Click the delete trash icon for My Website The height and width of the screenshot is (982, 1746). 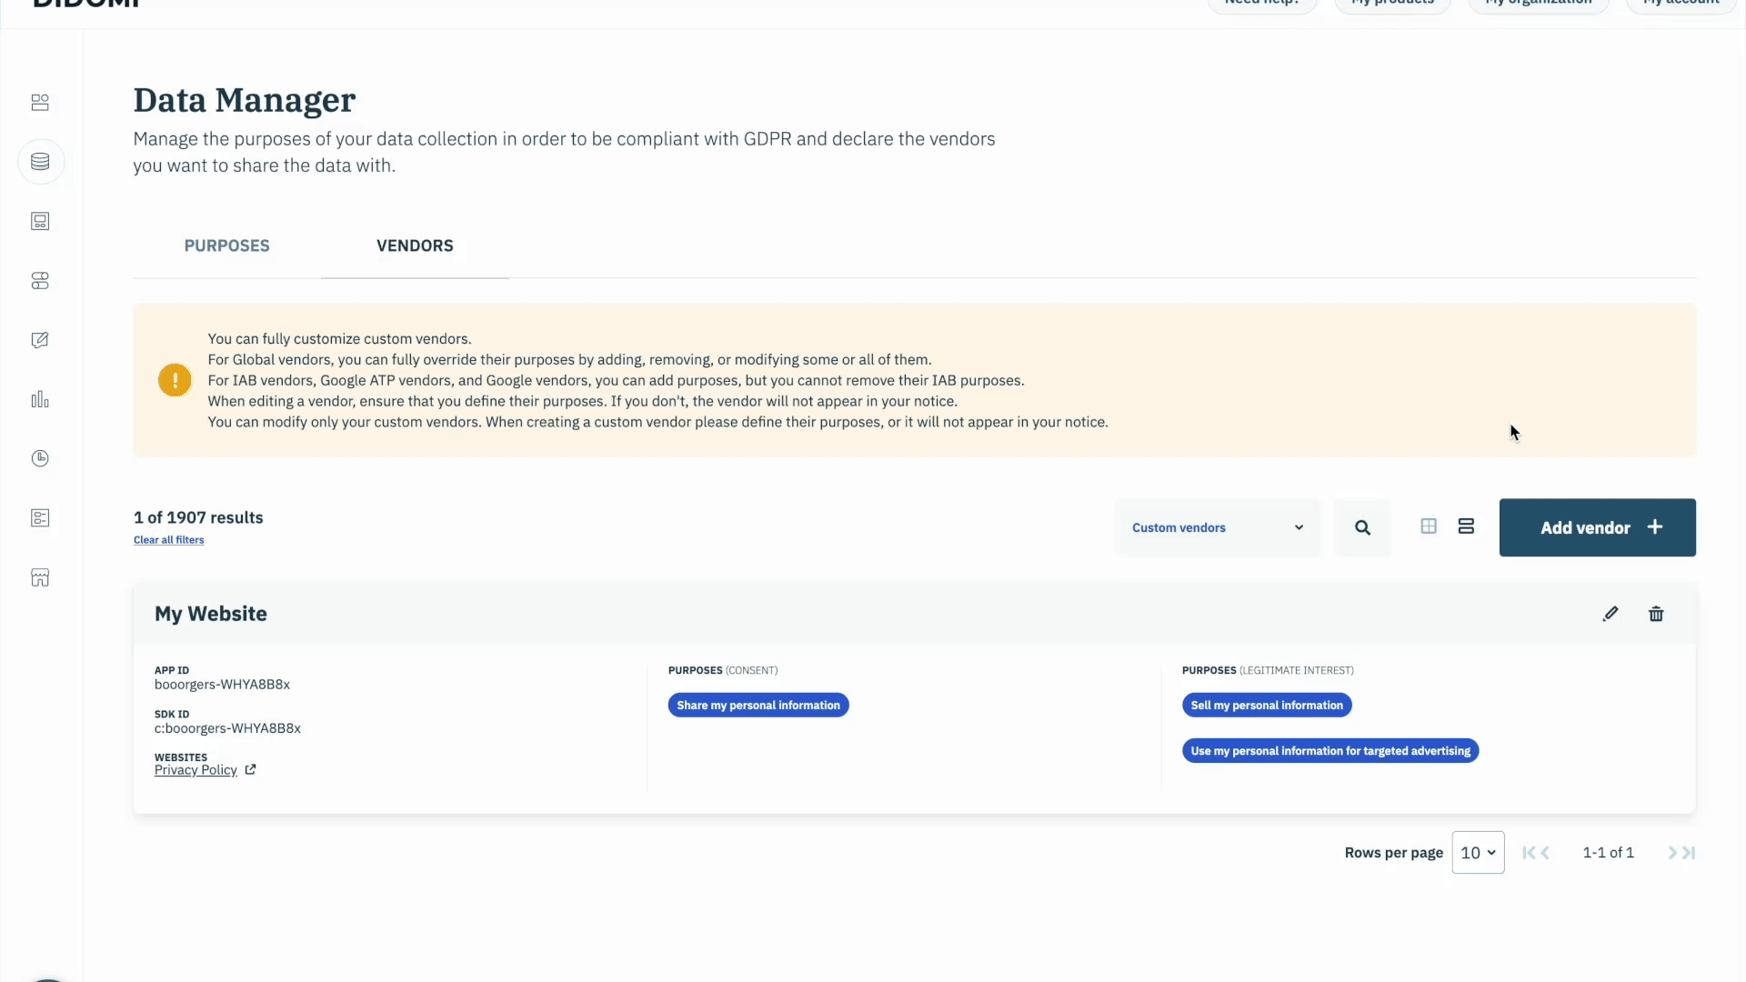click(1656, 613)
